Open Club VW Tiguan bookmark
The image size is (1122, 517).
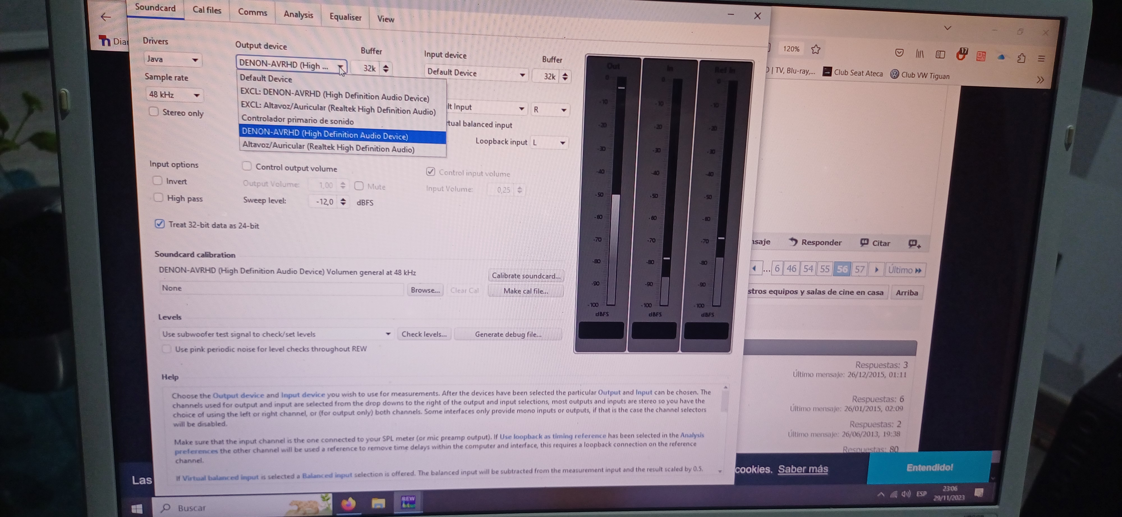(x=919, y=74)
